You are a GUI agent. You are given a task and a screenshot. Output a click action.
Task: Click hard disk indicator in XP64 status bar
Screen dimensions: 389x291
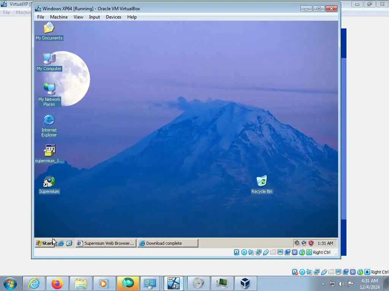click(237, 252)
